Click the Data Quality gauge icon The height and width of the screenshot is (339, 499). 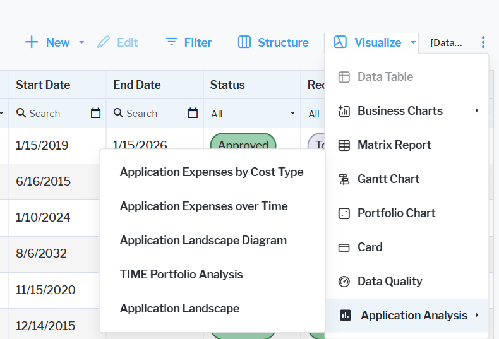click(x=344, y=282)
